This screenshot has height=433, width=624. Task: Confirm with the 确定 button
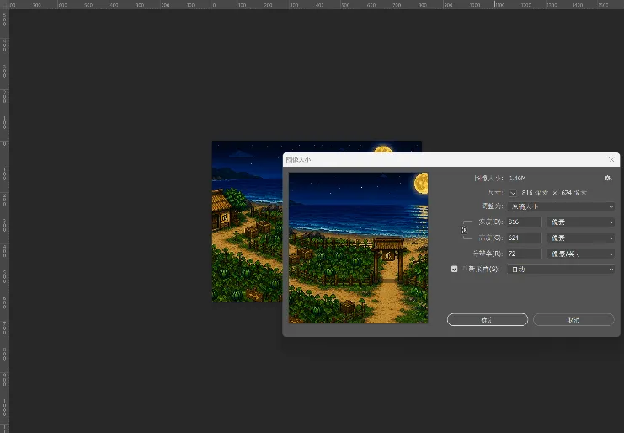488,319
